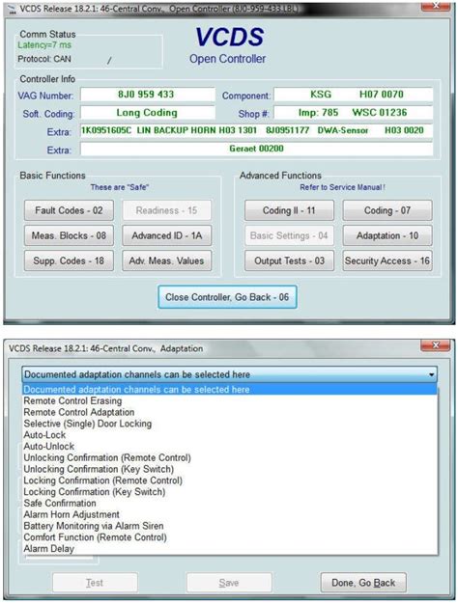
Task: Click Refer to Service Manual! note
Action: click(x=343, y=187)
